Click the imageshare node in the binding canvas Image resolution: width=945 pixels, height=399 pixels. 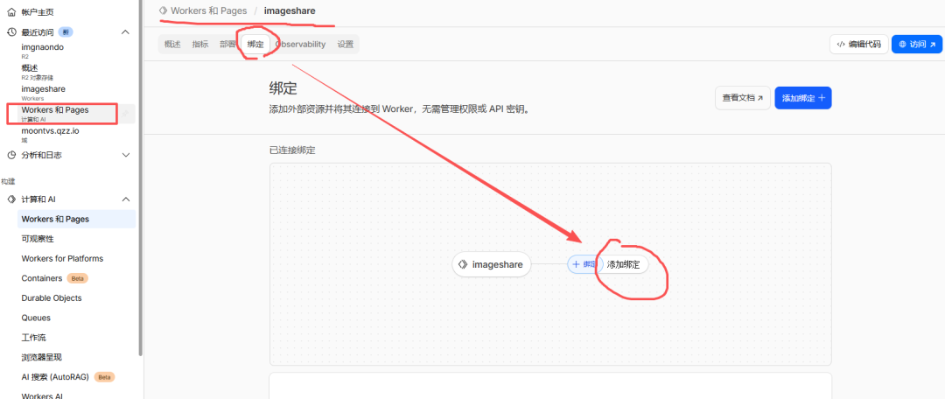[491, 264]
